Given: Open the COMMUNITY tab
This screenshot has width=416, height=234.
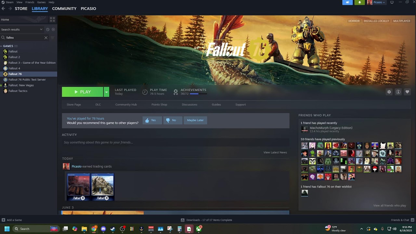Looking at the screenshot, I should [64, 8].
